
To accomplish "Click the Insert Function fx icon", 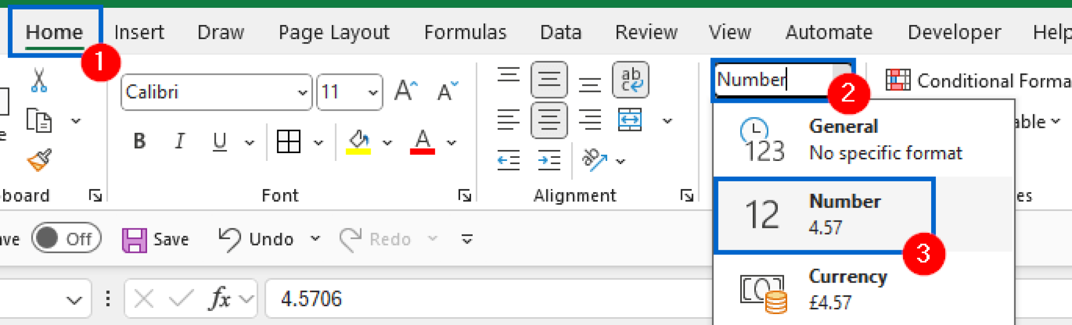I will (x=221, y=298).
